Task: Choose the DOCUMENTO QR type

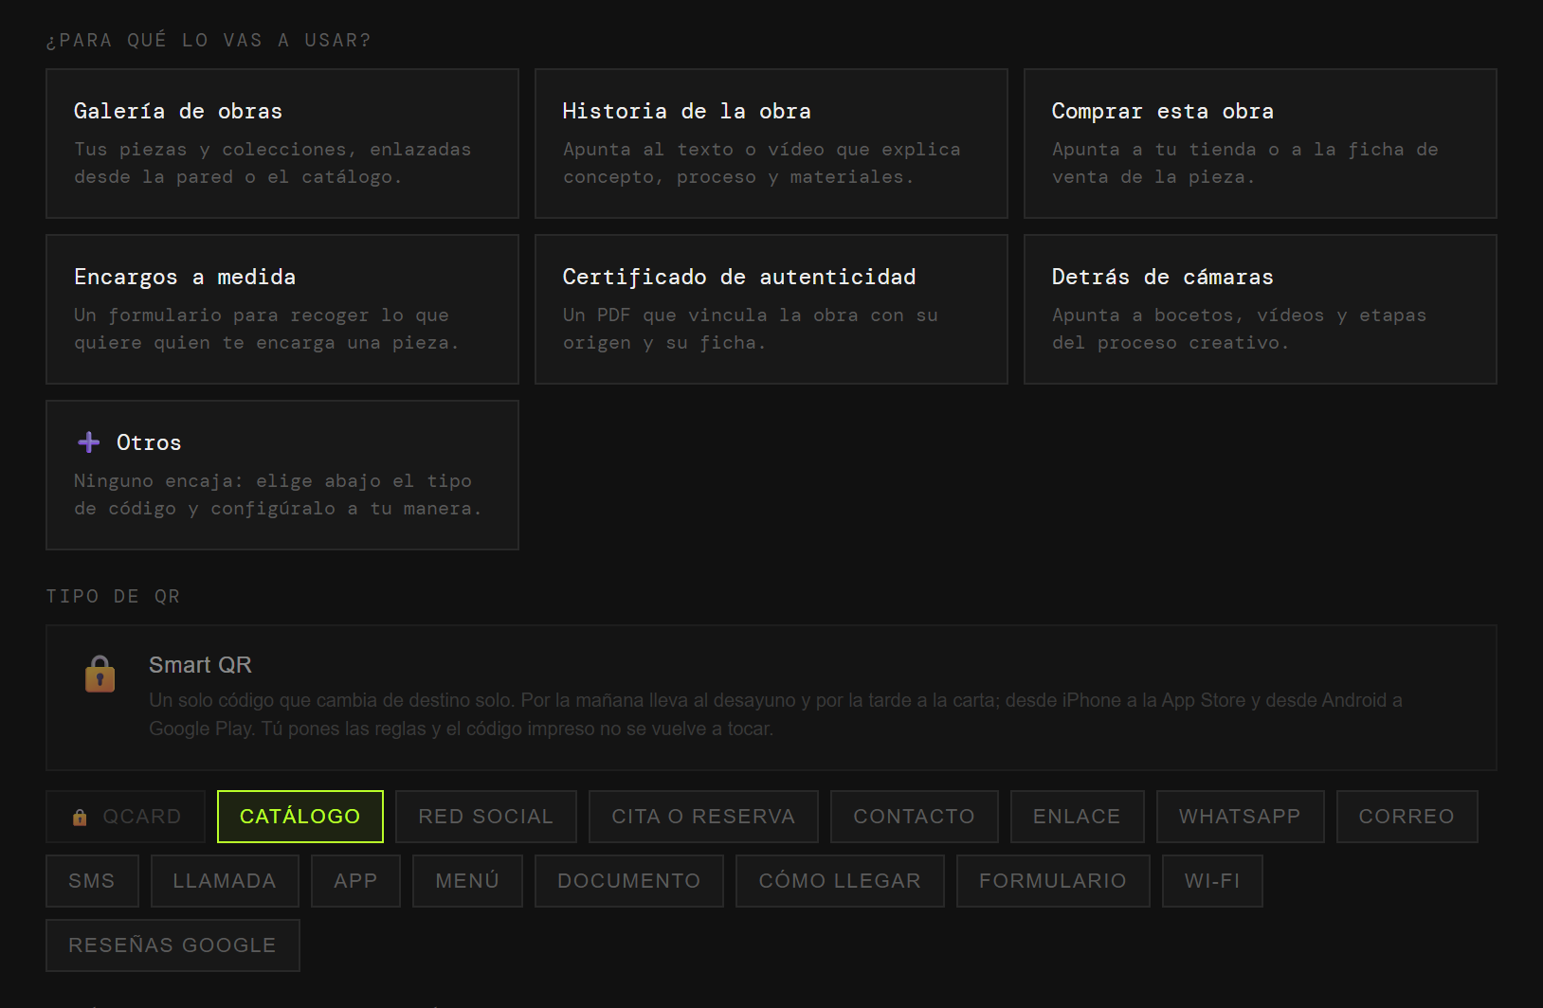Action: 629,881
